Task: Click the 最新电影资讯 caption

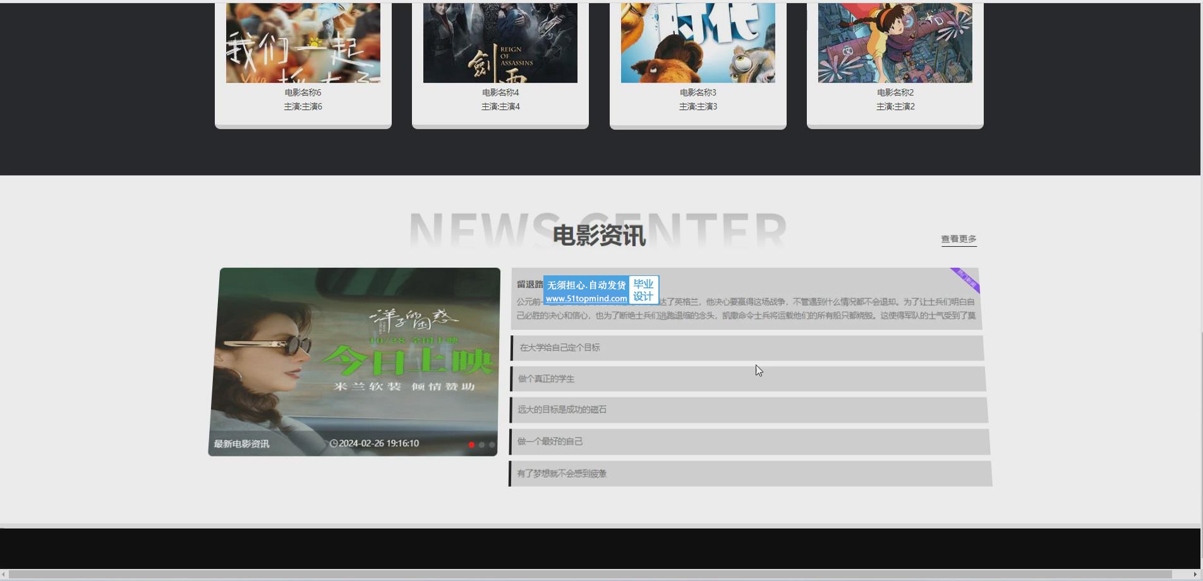Action: pyautogui.click(x=241, y=444)
